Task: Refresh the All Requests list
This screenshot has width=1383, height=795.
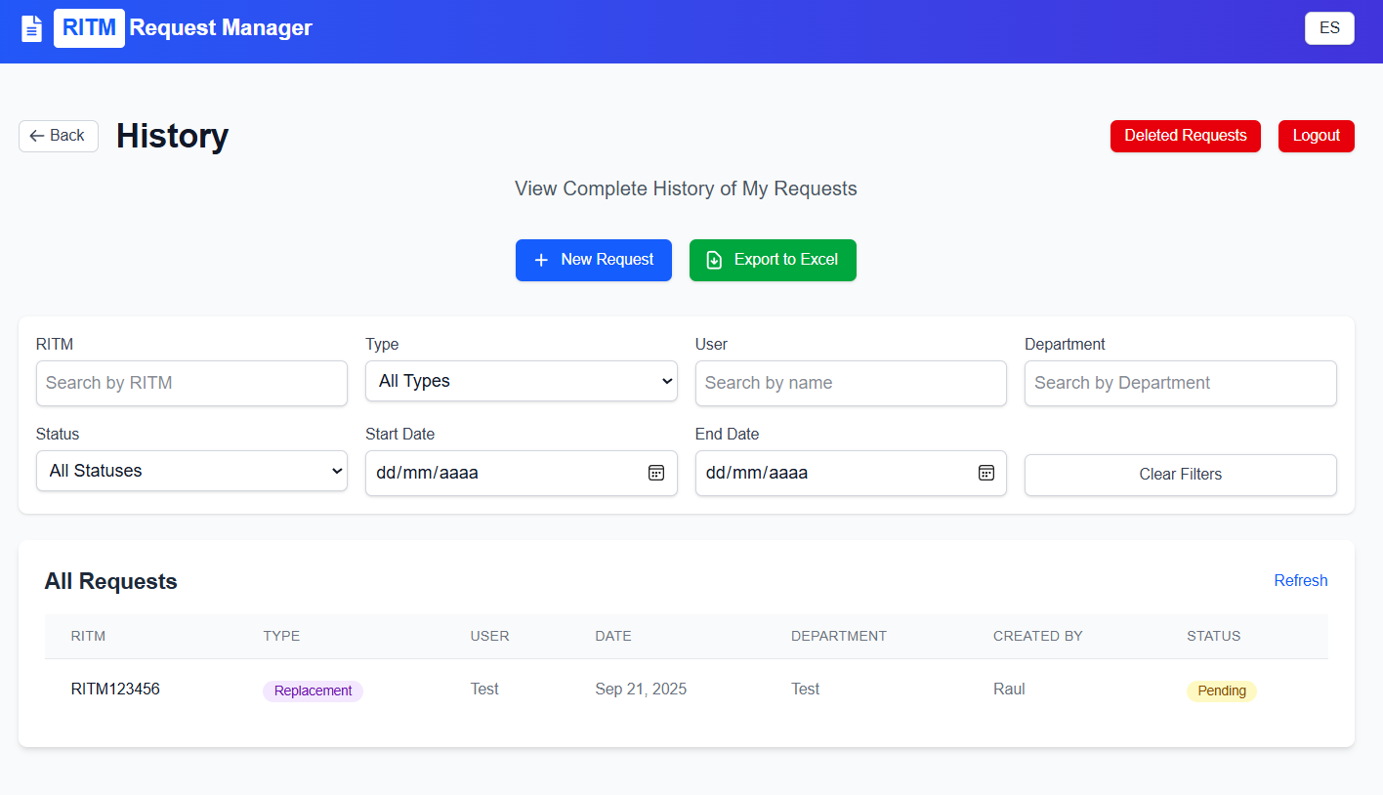Action: click(x=1301, y=581)
